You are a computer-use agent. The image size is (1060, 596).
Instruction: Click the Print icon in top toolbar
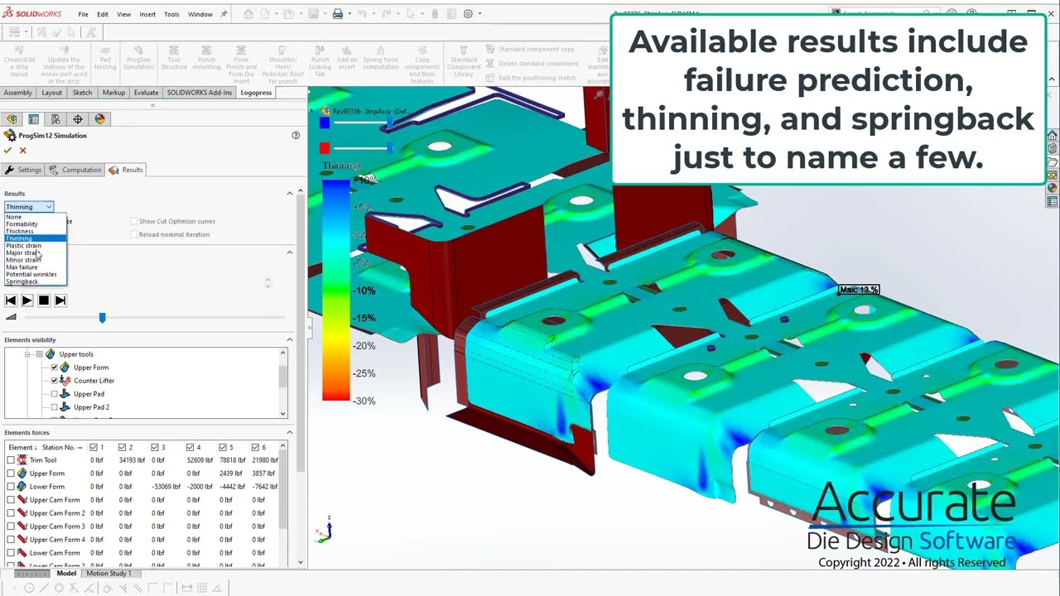pyautogui.click(x=337, y=14)
